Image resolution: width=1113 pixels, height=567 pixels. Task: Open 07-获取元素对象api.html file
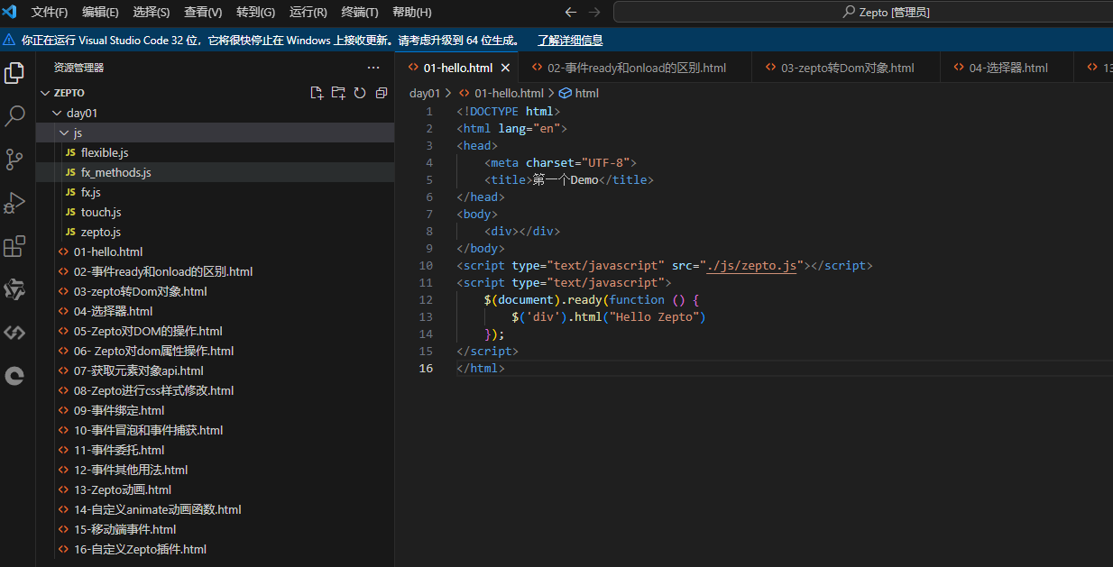(x=215, y=370)
